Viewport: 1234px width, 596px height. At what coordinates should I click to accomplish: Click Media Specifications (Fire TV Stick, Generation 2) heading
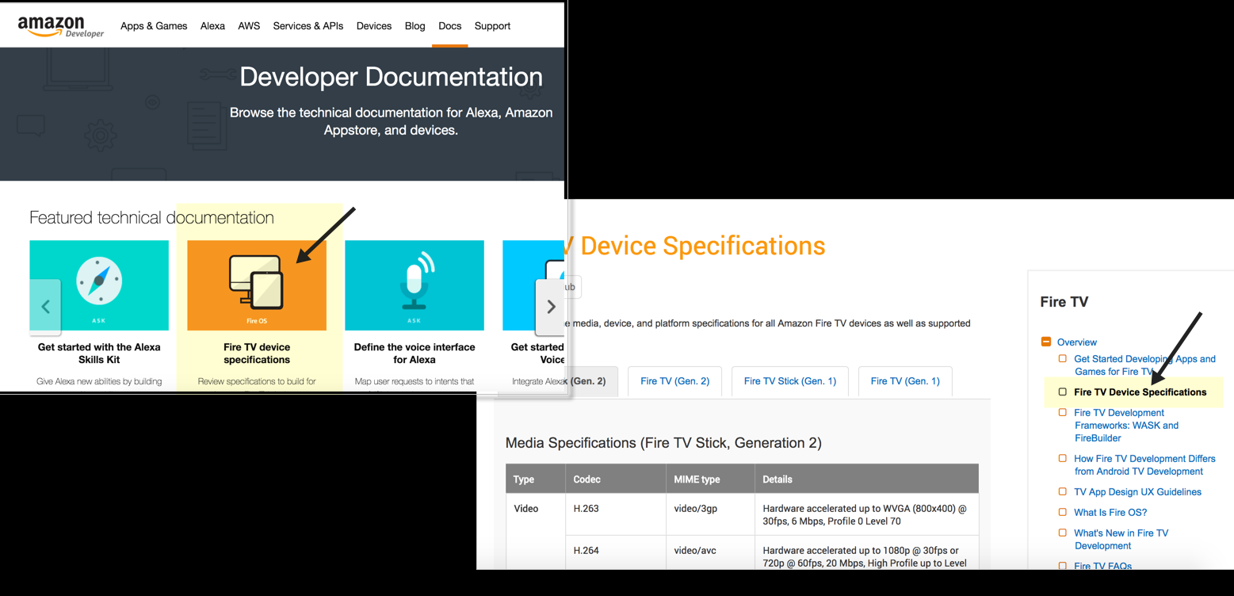point(663,443)
